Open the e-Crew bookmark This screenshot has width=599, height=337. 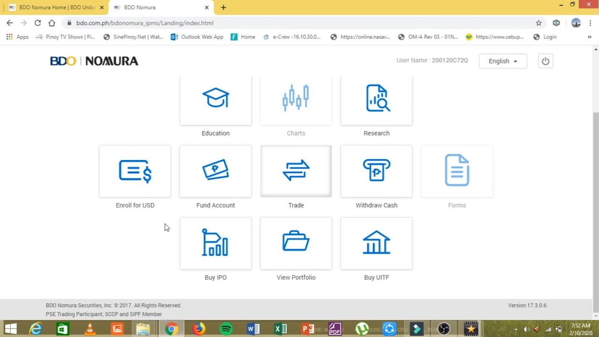point(292,37)
